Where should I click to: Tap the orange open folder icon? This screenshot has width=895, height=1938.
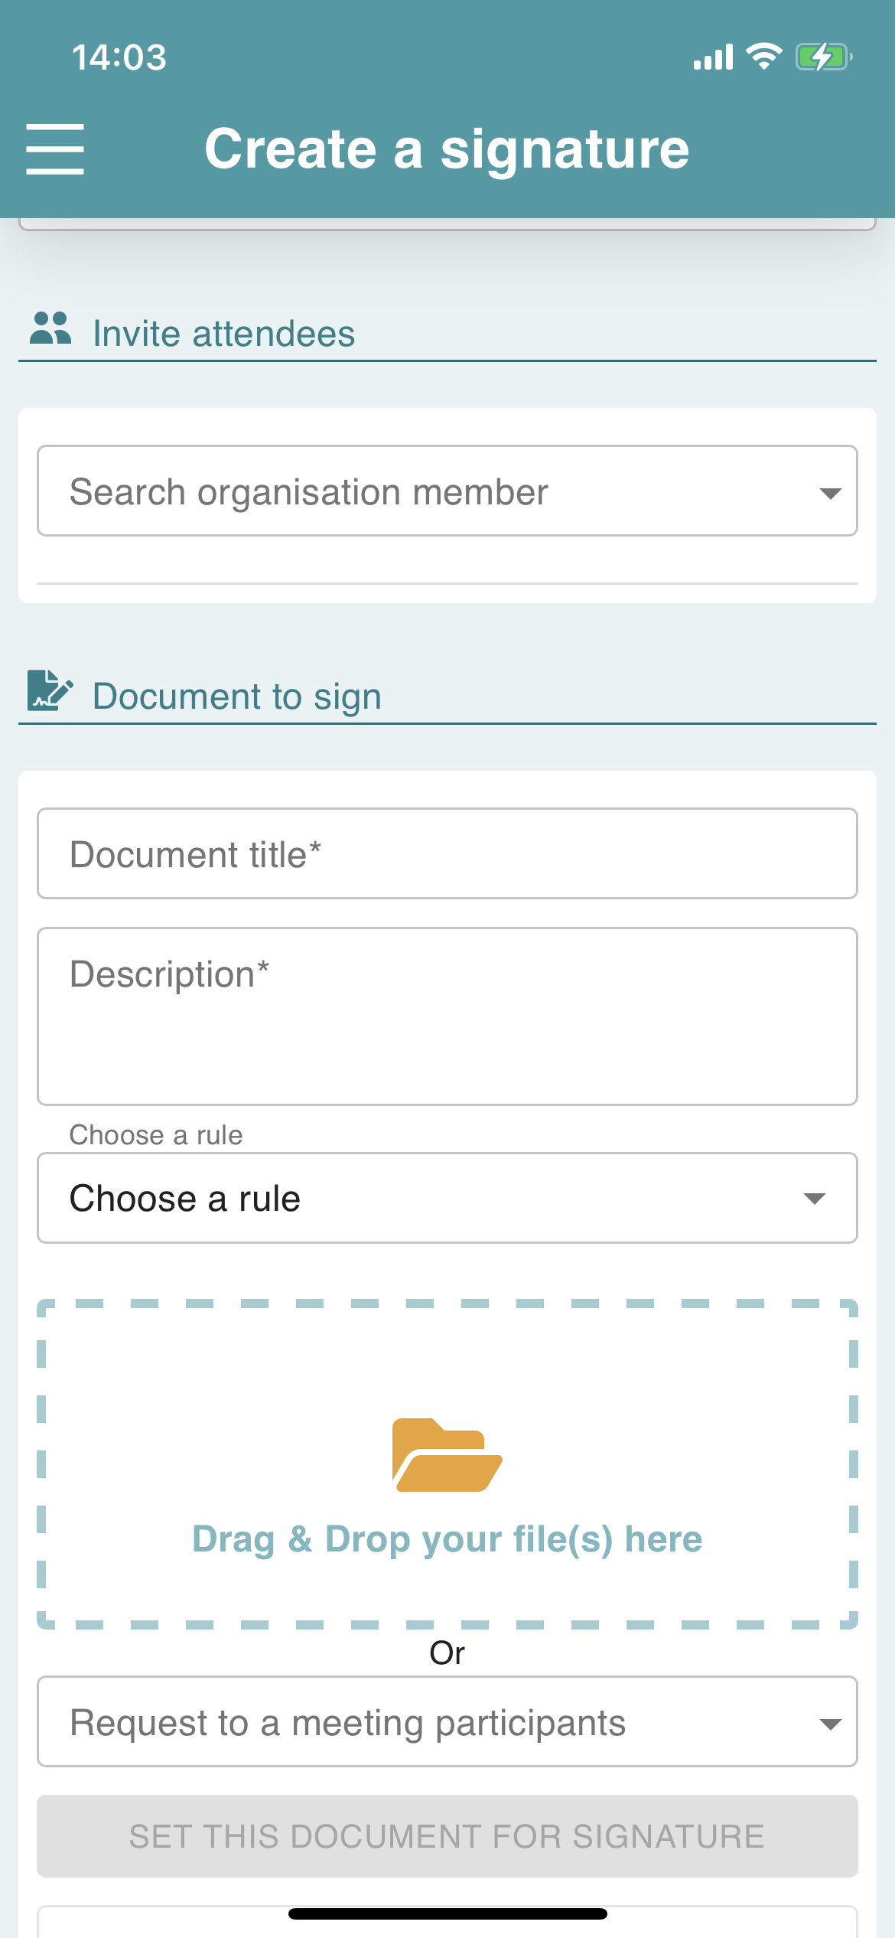point(447,1455)
